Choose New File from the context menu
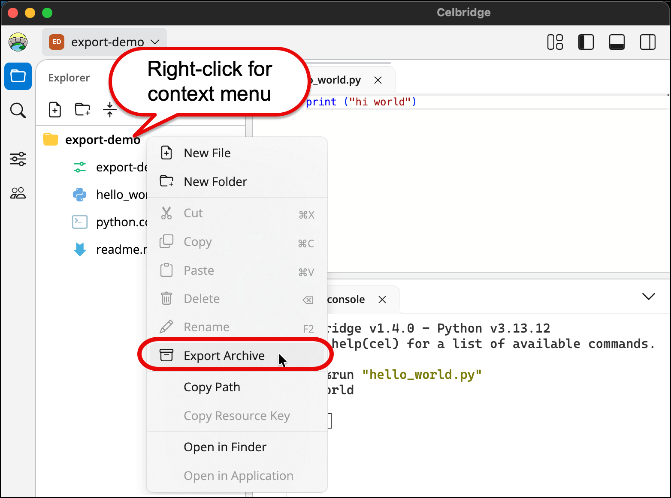 [237, 153]
